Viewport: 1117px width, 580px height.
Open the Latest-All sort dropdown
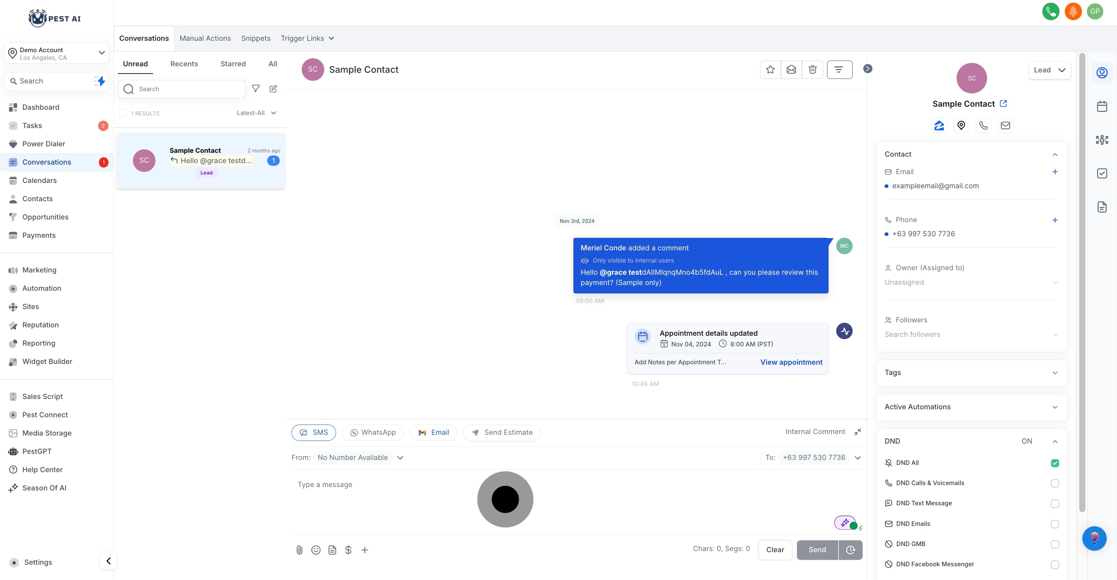tap(256, 113)
